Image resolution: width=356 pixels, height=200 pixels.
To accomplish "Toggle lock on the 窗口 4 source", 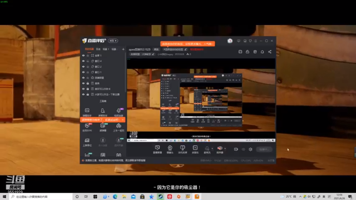I will (x=88, y=61).
